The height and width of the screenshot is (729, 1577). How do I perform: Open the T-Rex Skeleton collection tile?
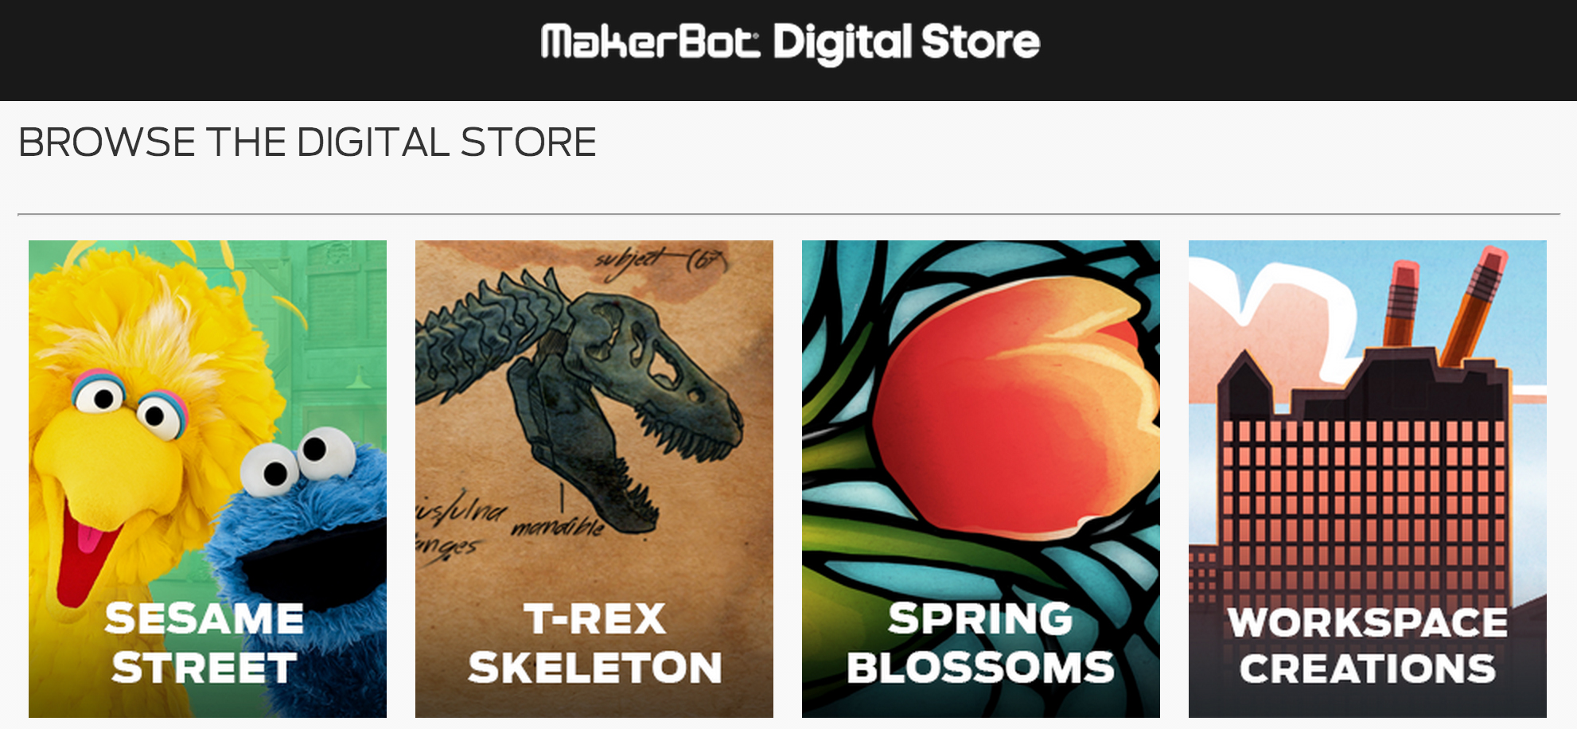594,479
